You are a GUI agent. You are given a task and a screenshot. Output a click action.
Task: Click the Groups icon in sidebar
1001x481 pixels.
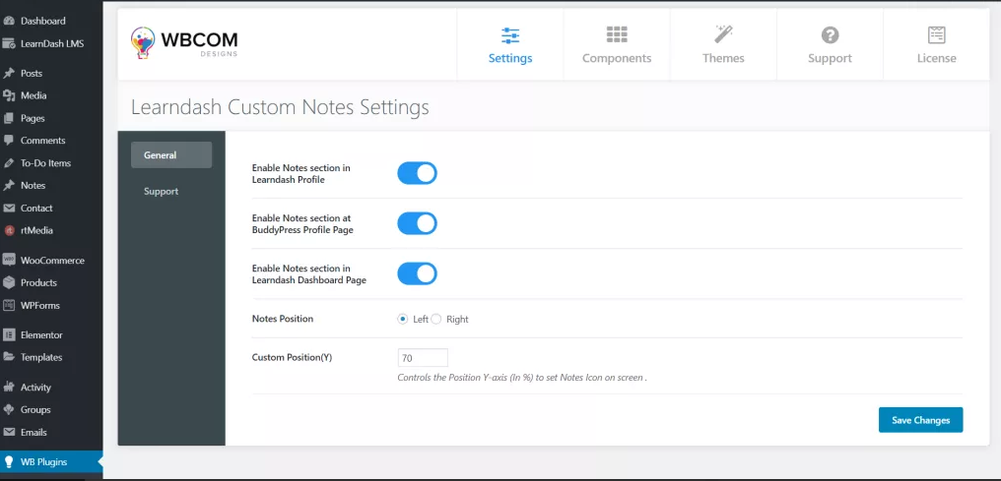pyautogui.click(x=9, y=409)
